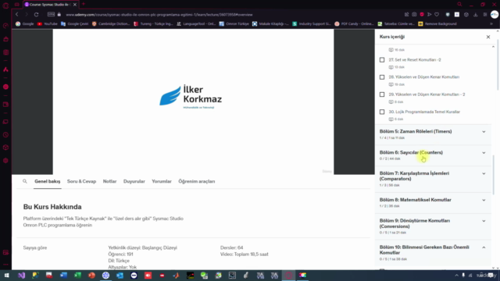Open the Duyurular tab
500x281 pixels.
tap(134, 181)
